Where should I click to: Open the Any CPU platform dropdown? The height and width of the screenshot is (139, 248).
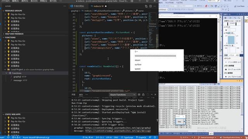point(186,6)
